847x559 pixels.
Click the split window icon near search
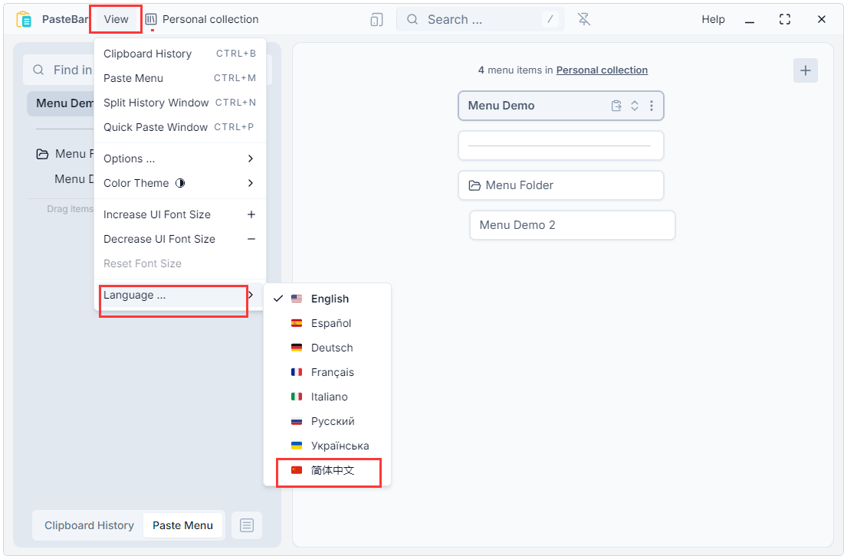376,19
